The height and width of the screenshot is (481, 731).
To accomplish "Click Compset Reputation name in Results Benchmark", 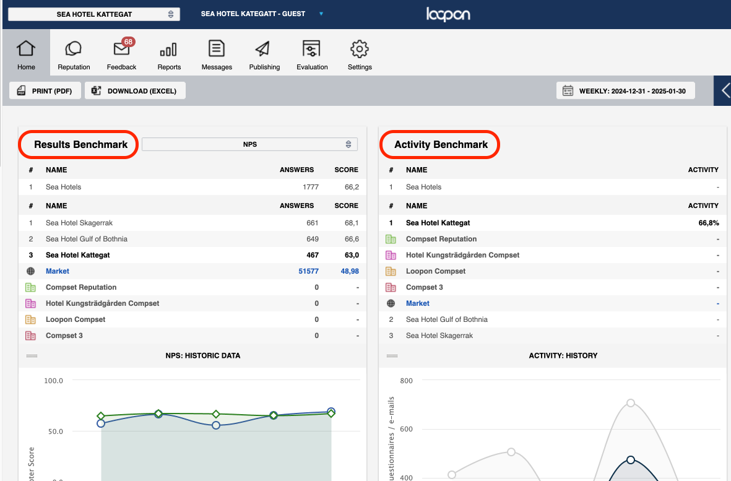I will [x=81, y=288].
